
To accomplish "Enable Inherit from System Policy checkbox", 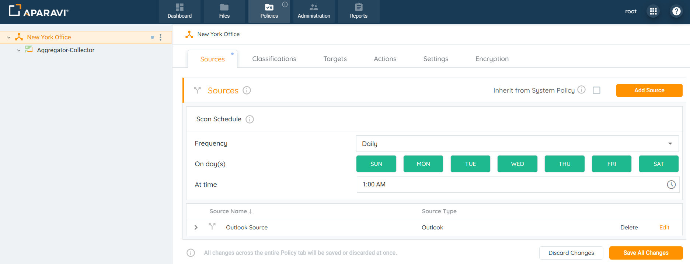I will pos(596,90).
